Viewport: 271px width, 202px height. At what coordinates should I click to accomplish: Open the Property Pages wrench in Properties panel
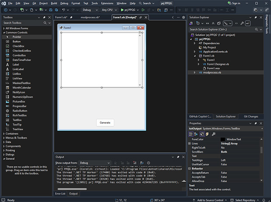213,134
